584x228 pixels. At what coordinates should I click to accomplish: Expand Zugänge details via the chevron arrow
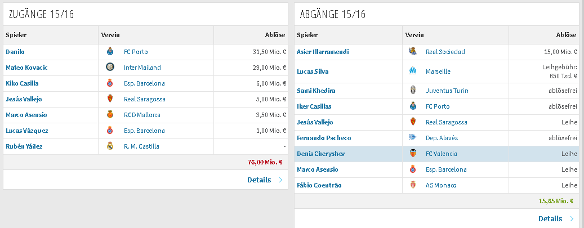[280, 180]
